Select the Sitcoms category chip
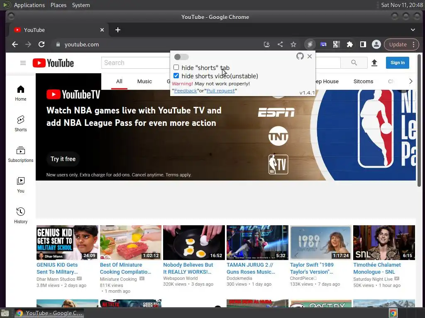The image size is (425, 318). (x=363, y=82)
